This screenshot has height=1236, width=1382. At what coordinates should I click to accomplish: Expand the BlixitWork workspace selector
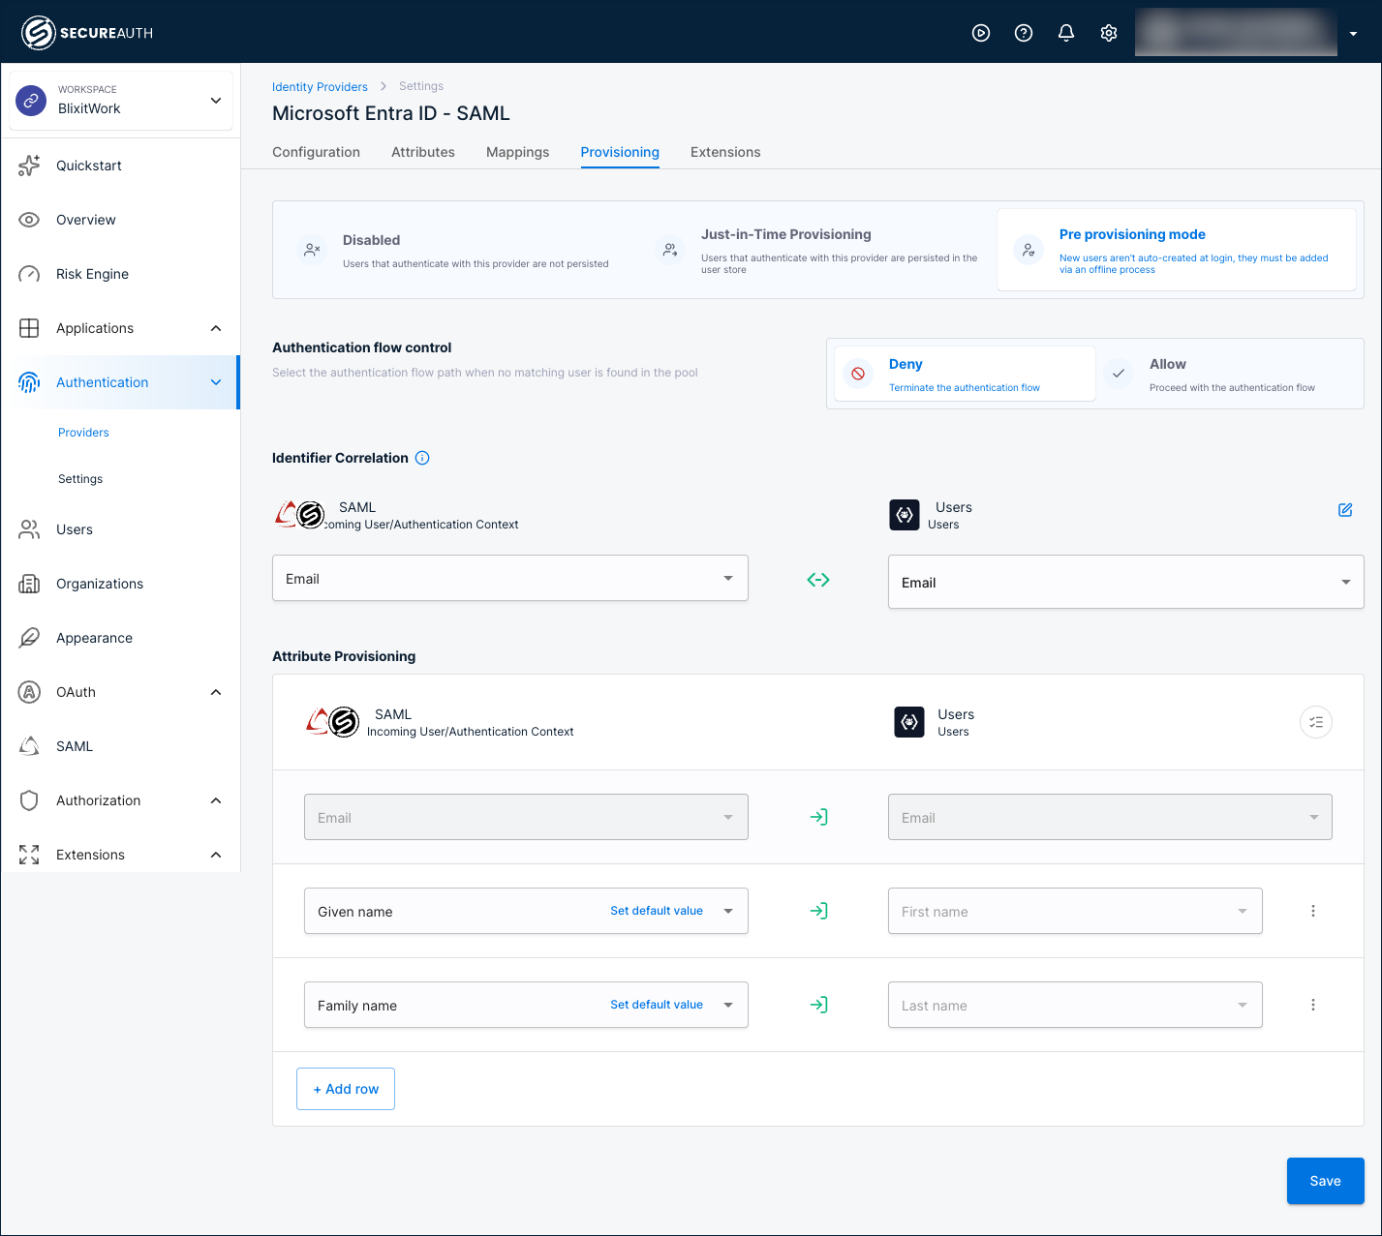[x=121, y=100]
